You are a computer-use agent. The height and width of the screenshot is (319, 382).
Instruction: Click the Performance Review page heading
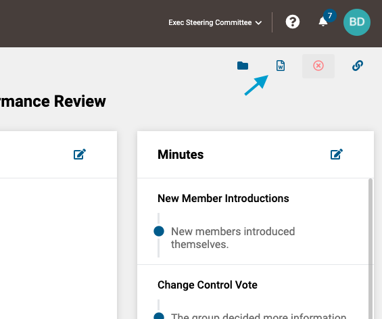pos(53,101)
